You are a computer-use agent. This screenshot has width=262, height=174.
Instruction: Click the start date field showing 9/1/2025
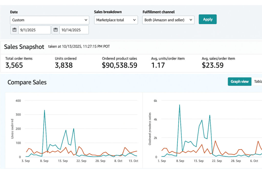pyautogui.click(x=34, y=30)
